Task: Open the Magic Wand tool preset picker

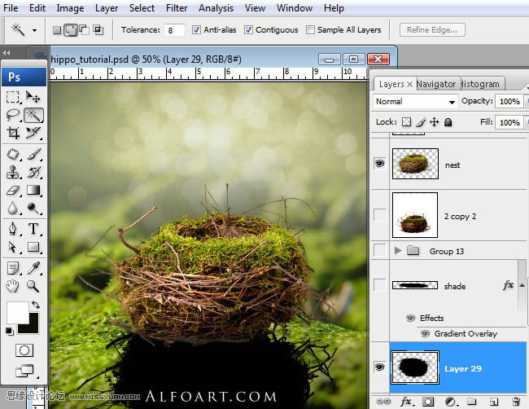Action: [34, 30]
